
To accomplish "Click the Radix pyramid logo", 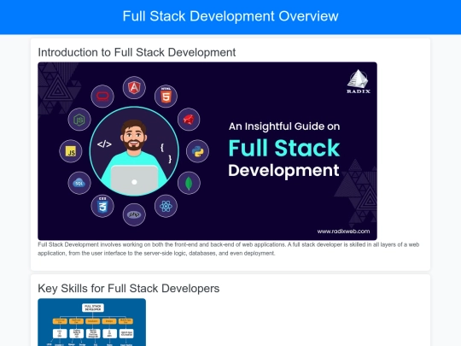I will [358, 81].
